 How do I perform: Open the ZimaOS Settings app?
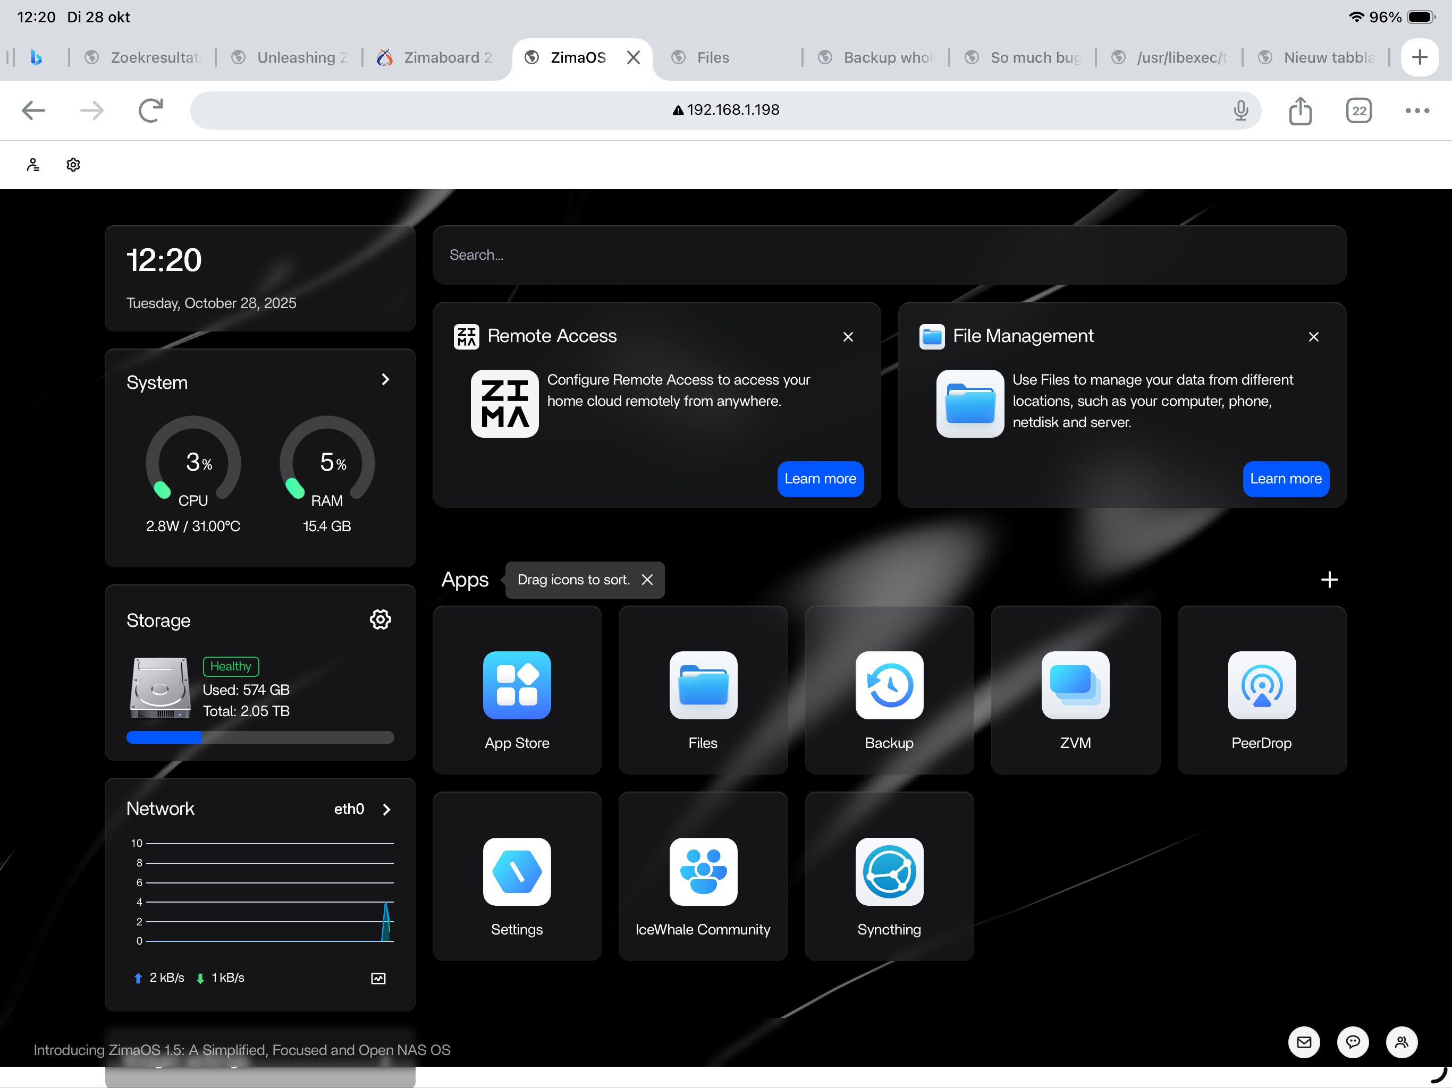coord(517,871)
